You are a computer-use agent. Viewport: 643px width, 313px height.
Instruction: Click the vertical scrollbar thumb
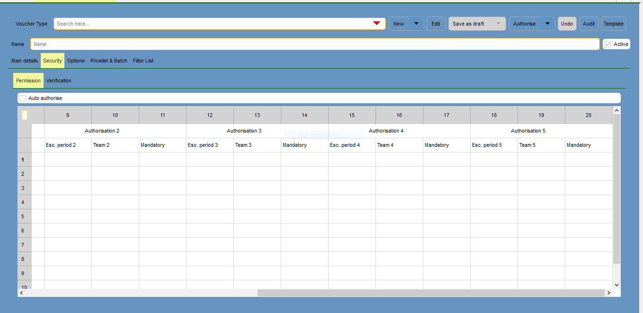pyautogui.click(x=616, y=189)
